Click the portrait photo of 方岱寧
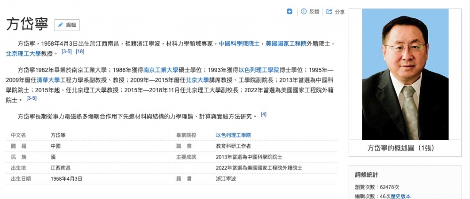470x199 pixels. [405, 74]
